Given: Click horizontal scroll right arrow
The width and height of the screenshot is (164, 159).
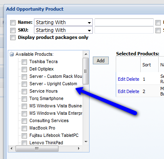Looking at the screenshot, I should point(79,148).
